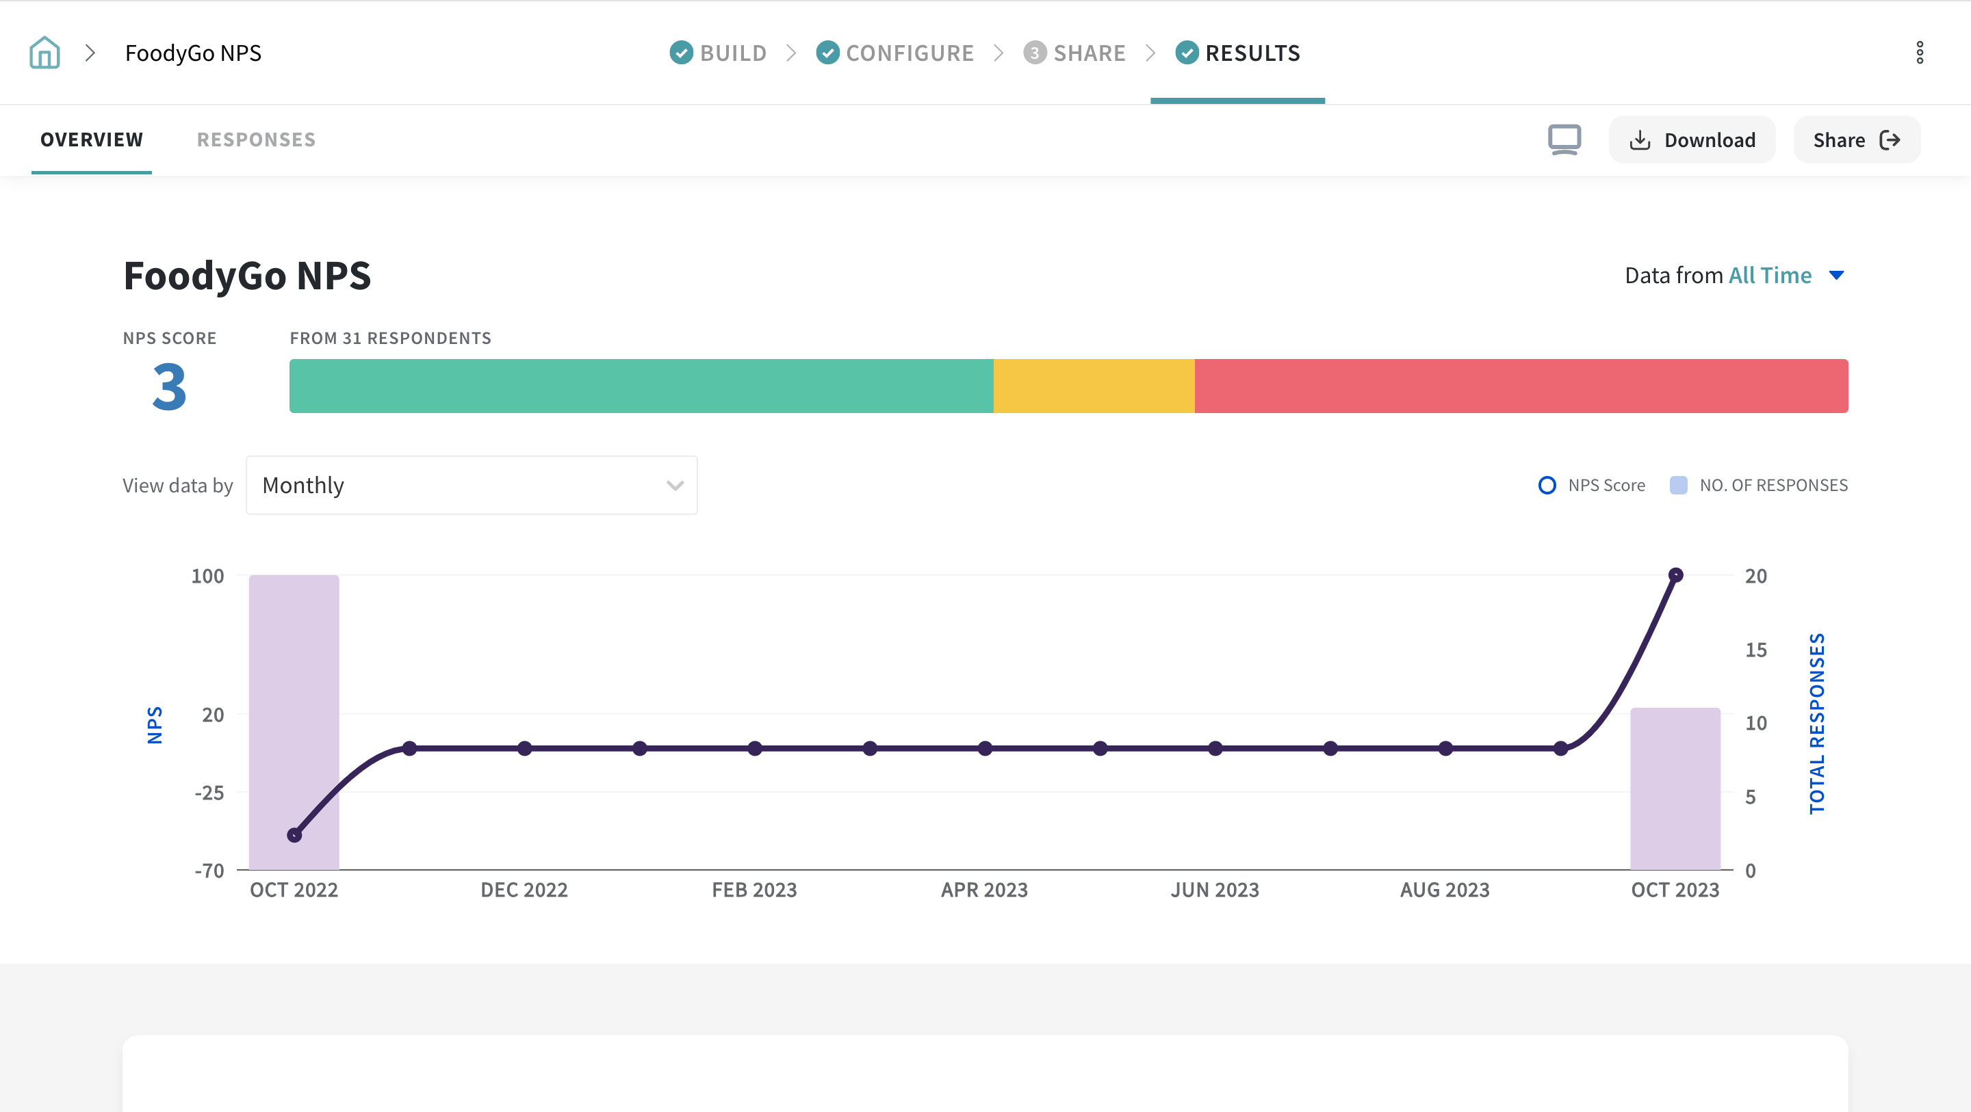Click the View data by label
The height and width of the screenshot is (1112, 1971).
coord(177,486)
